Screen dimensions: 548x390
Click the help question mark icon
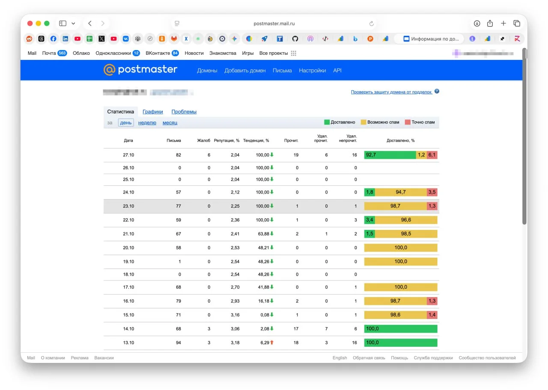point(437,92)
